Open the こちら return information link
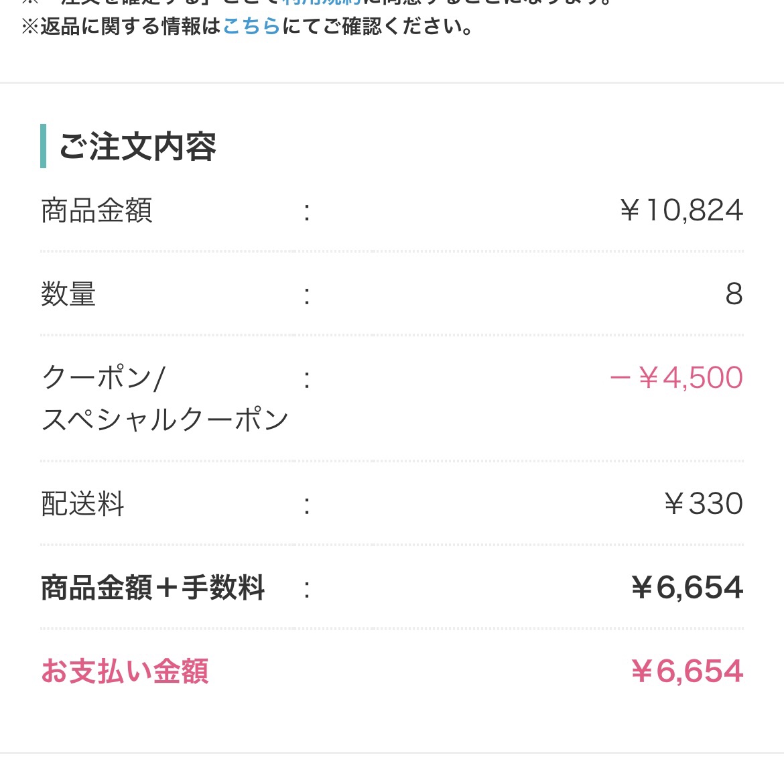784x784 pixels. pyautogui.click(x=251, y=27)
